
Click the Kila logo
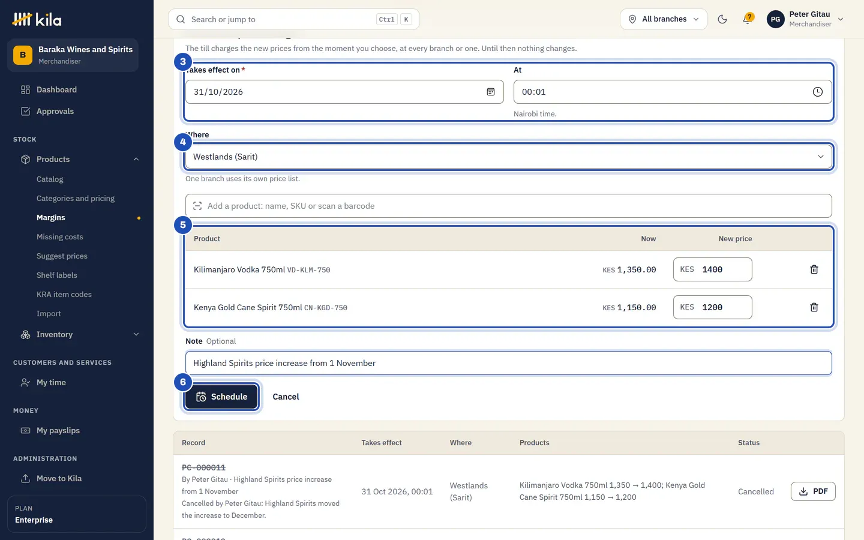click(x=37, y=20)
